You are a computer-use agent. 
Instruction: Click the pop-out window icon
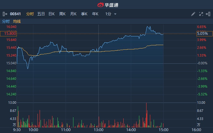coord(207,14)
